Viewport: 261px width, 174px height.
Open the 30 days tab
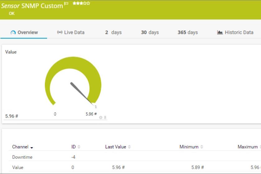150,32
